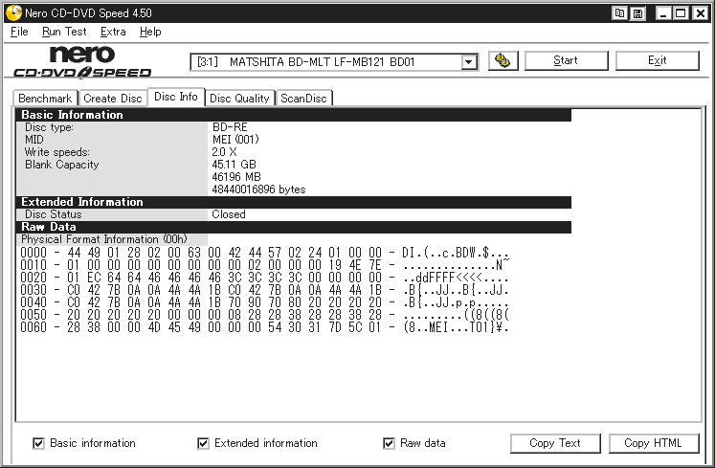This screenshot has width=715, height=468.
Task: Click the Disc type label
Action: point(49,127)
